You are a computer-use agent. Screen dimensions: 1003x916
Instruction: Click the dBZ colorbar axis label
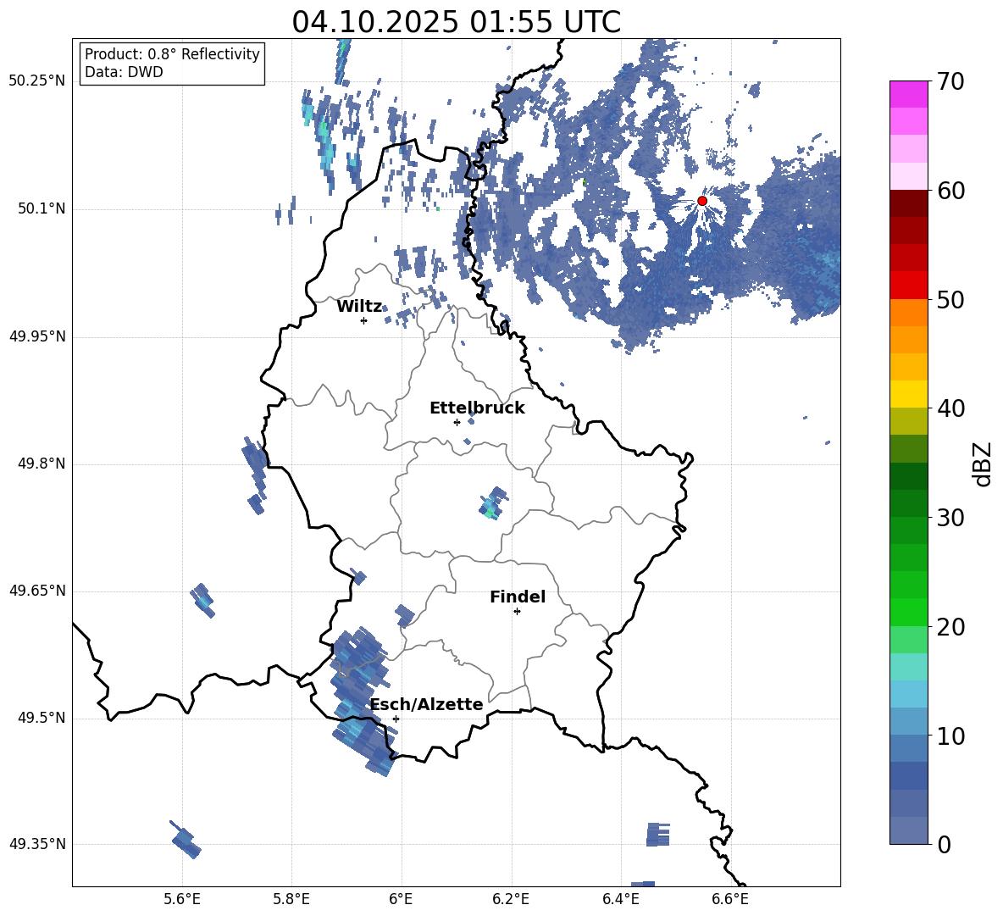[x=983, y=464]
